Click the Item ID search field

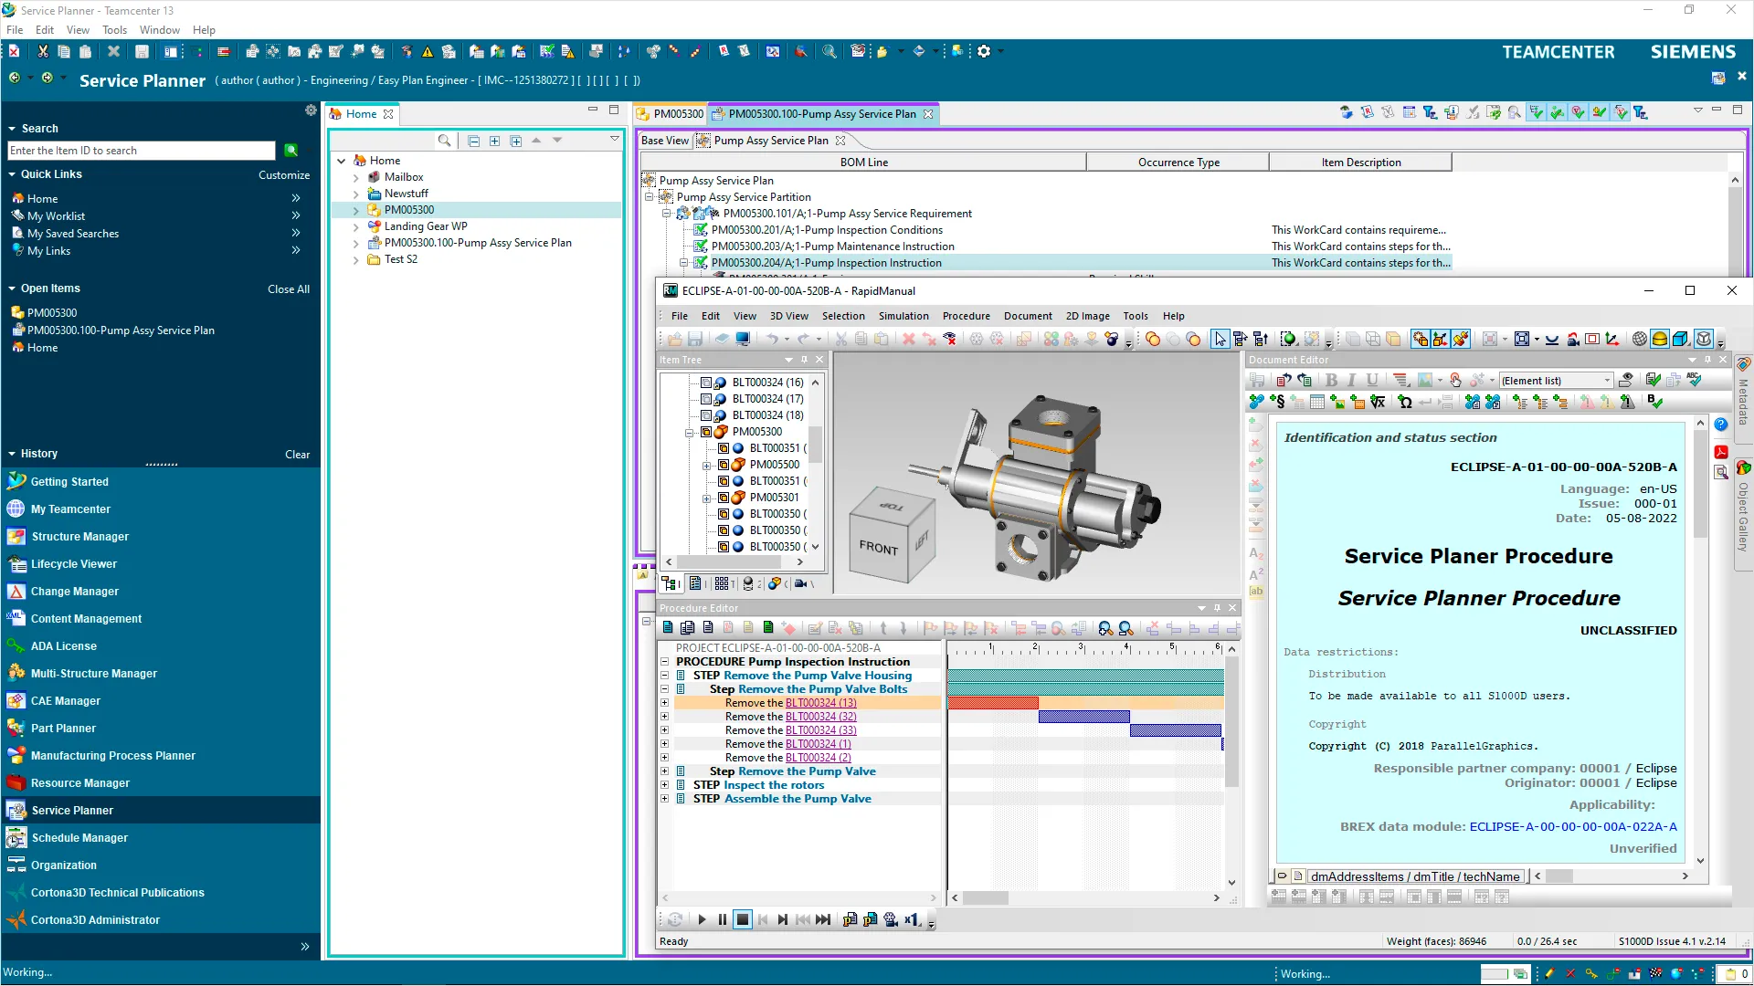pyautogui.click(x=141, y=150)
